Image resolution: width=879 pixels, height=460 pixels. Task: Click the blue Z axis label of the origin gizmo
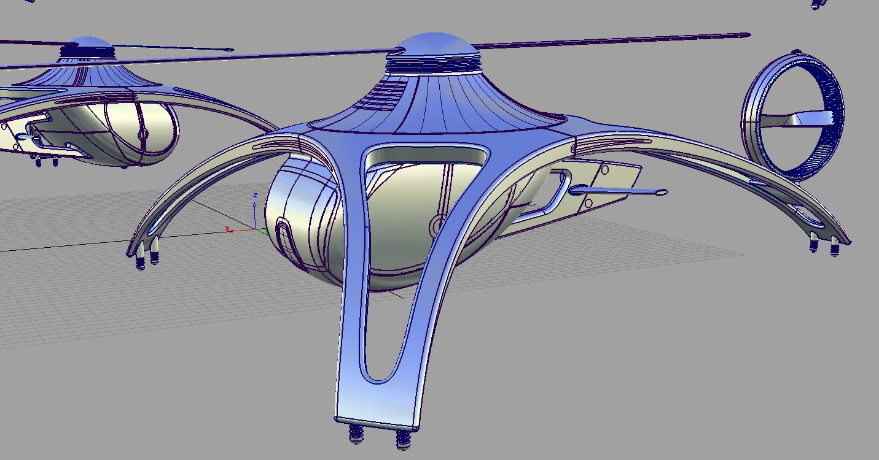[x=255, y=196]
